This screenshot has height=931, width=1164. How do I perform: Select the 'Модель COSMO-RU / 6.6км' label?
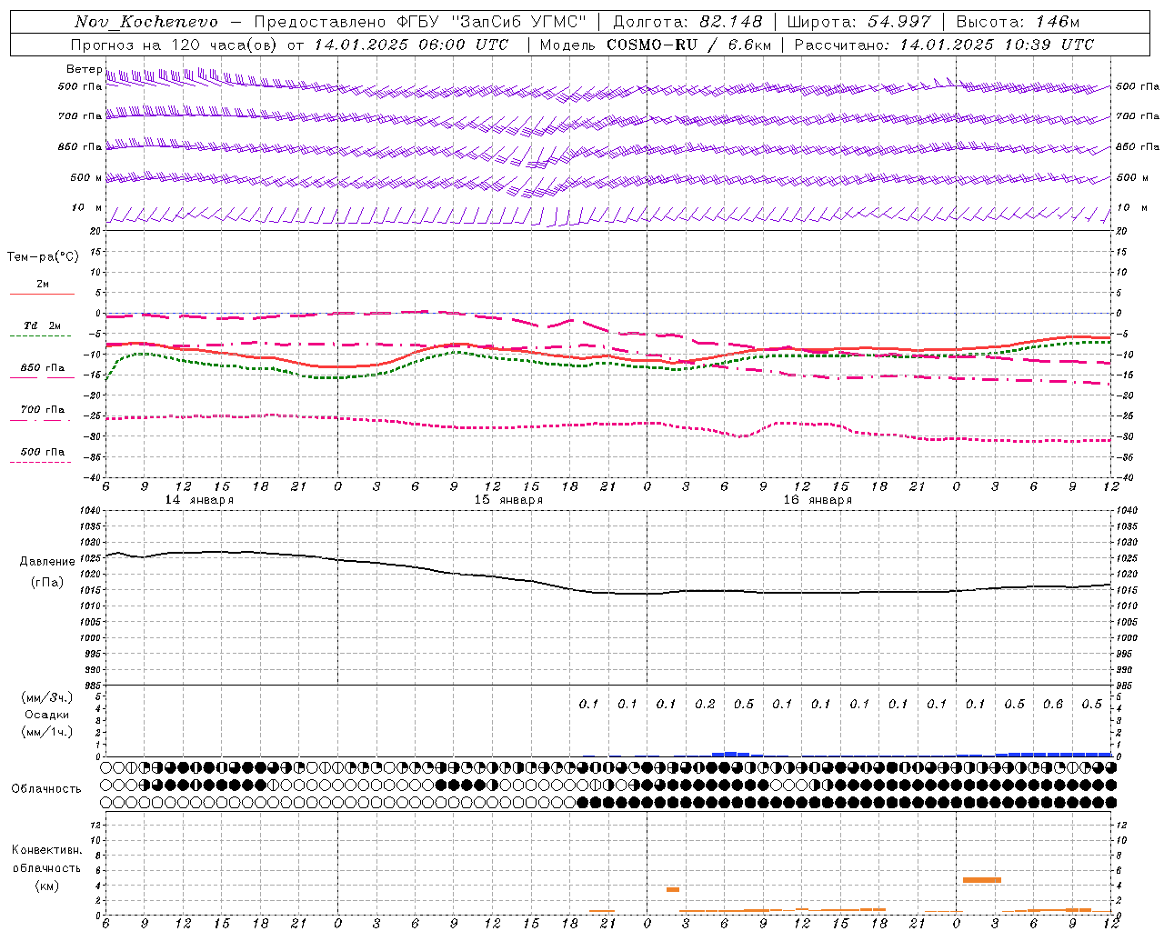point(654,45)
